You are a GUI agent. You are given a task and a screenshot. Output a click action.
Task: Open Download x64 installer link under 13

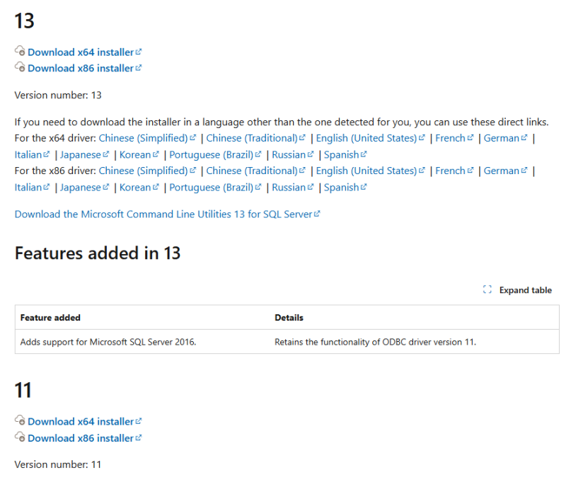[x=80, y=52]
